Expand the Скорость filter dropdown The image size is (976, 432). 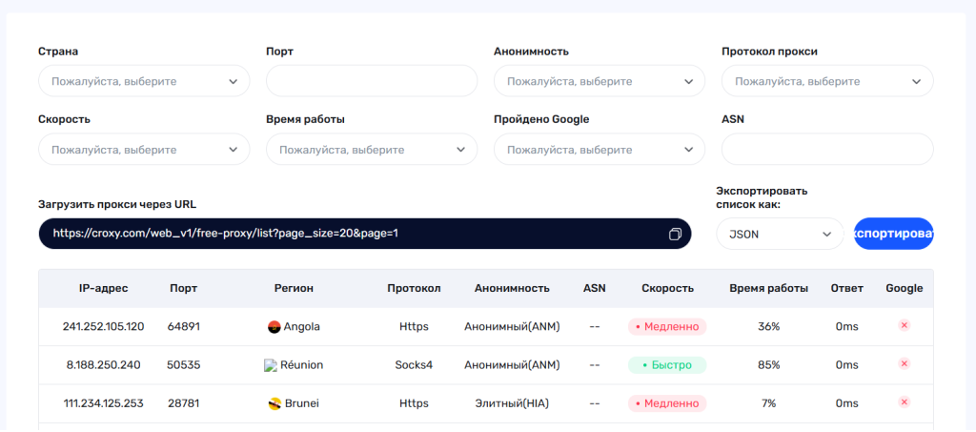(x=144, y=150)
